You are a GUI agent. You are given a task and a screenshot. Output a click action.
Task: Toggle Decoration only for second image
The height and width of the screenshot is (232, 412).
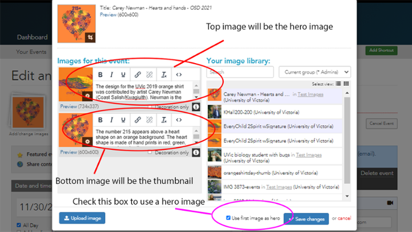pos(150,152)
